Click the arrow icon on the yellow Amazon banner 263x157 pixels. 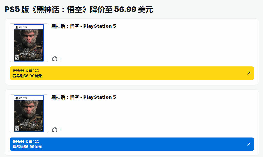[249, 73]
